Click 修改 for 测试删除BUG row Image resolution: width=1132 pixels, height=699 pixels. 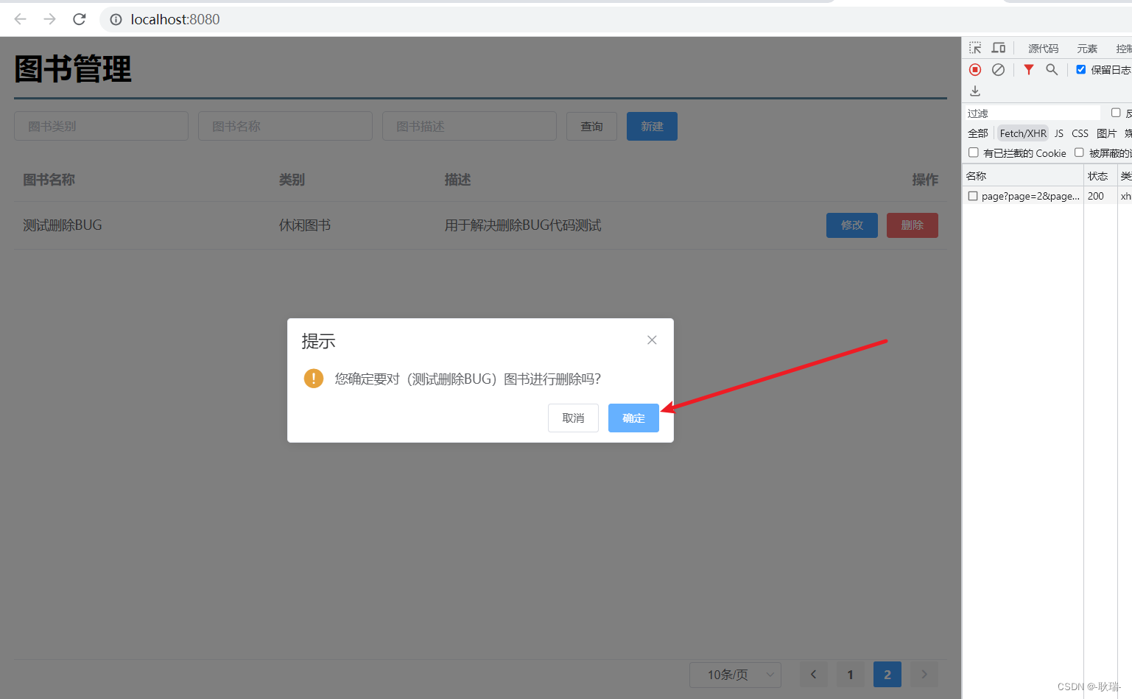click(x=852, y=225)
